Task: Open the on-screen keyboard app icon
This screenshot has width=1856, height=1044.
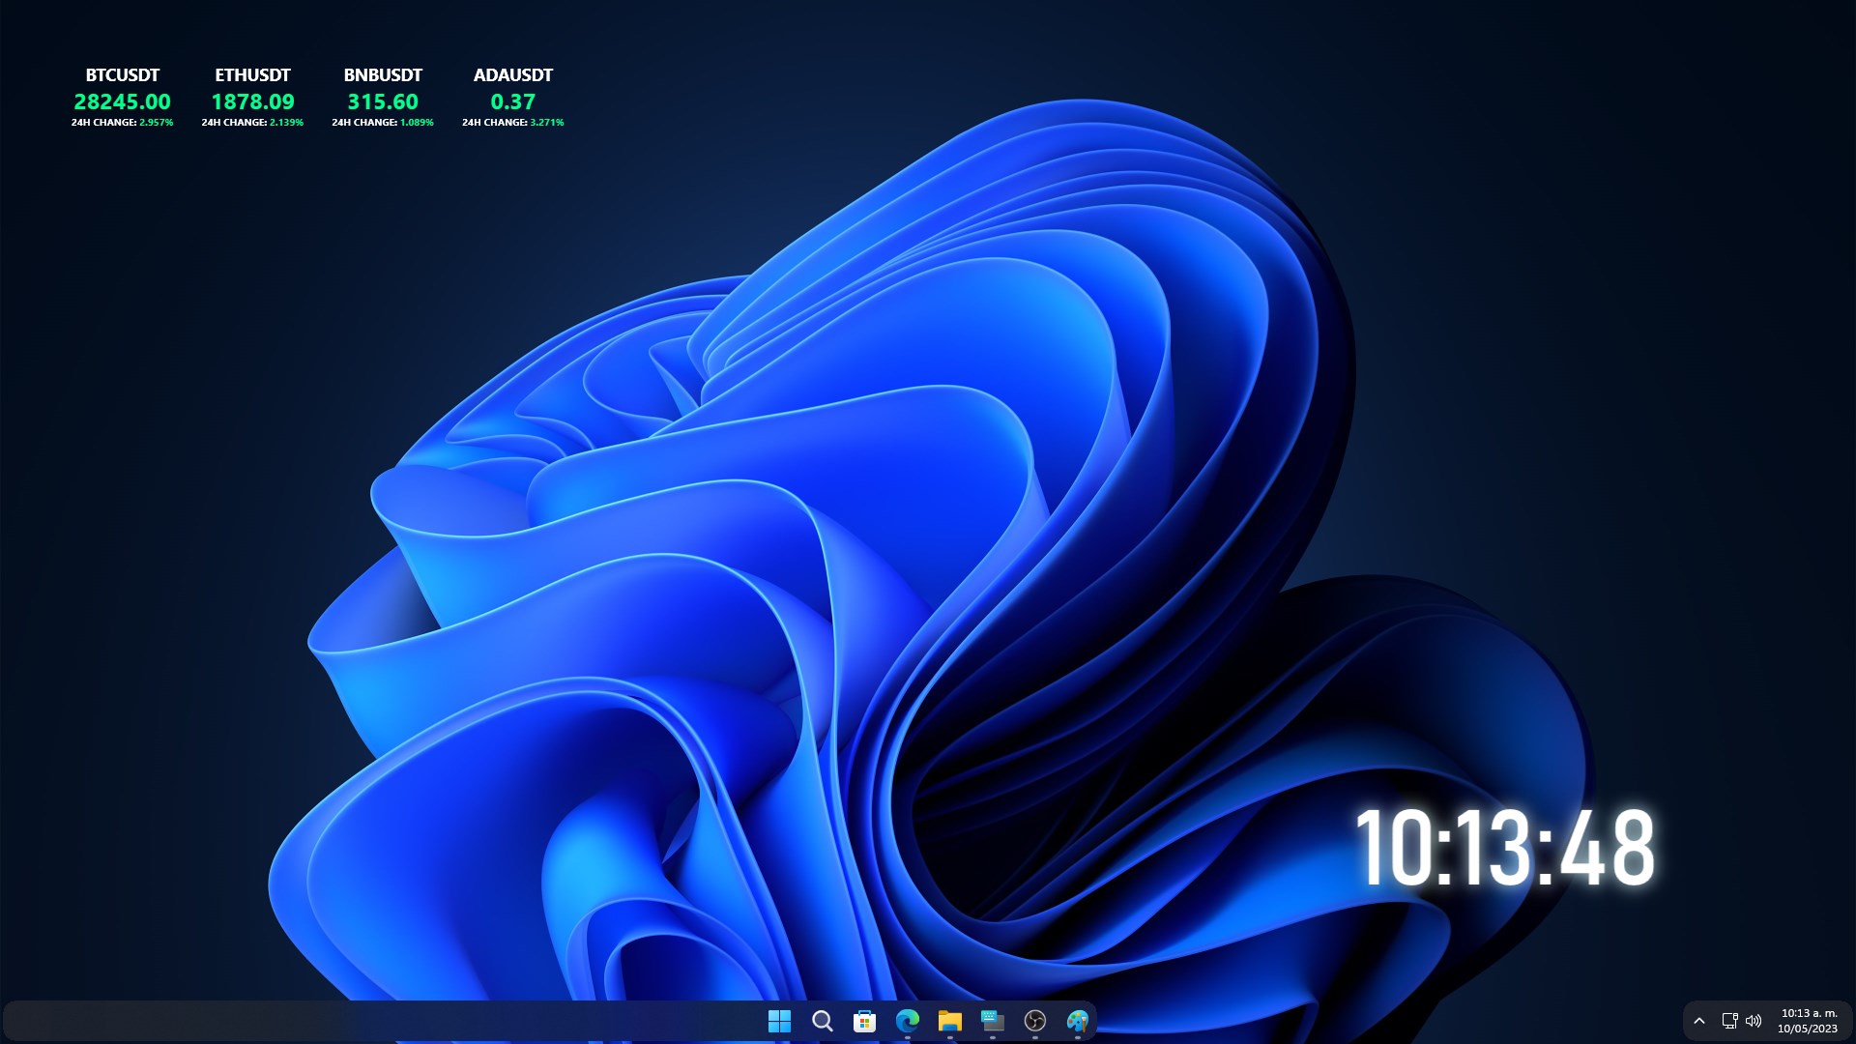Action: click(992, 1021)
